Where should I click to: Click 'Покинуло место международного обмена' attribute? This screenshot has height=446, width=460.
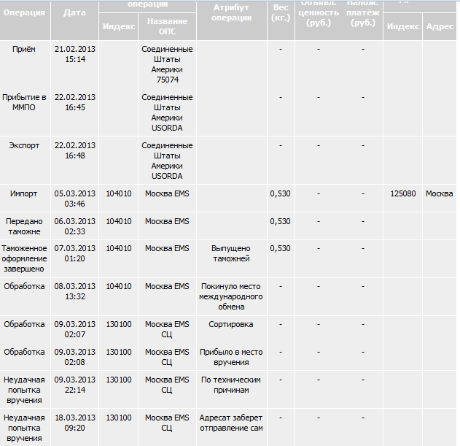pyautogui.click(x=232, y=296)
